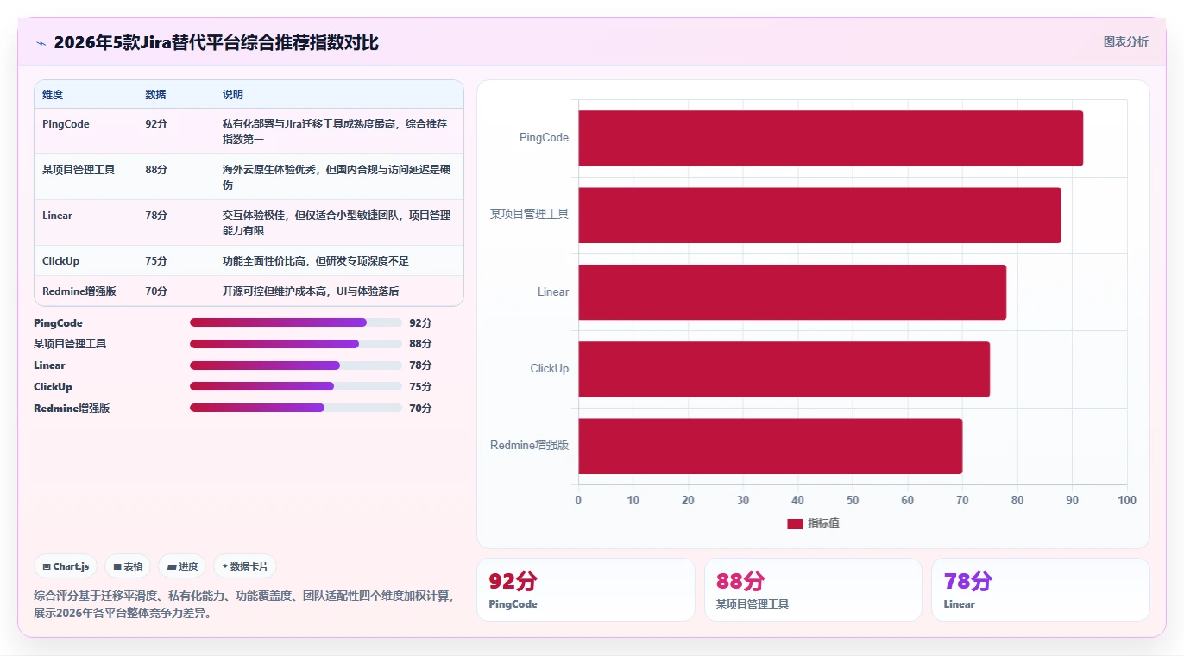
Task: Click the page title 2026年5款Jira替代平台综合推荐指数对比
Action: (216, 43)
